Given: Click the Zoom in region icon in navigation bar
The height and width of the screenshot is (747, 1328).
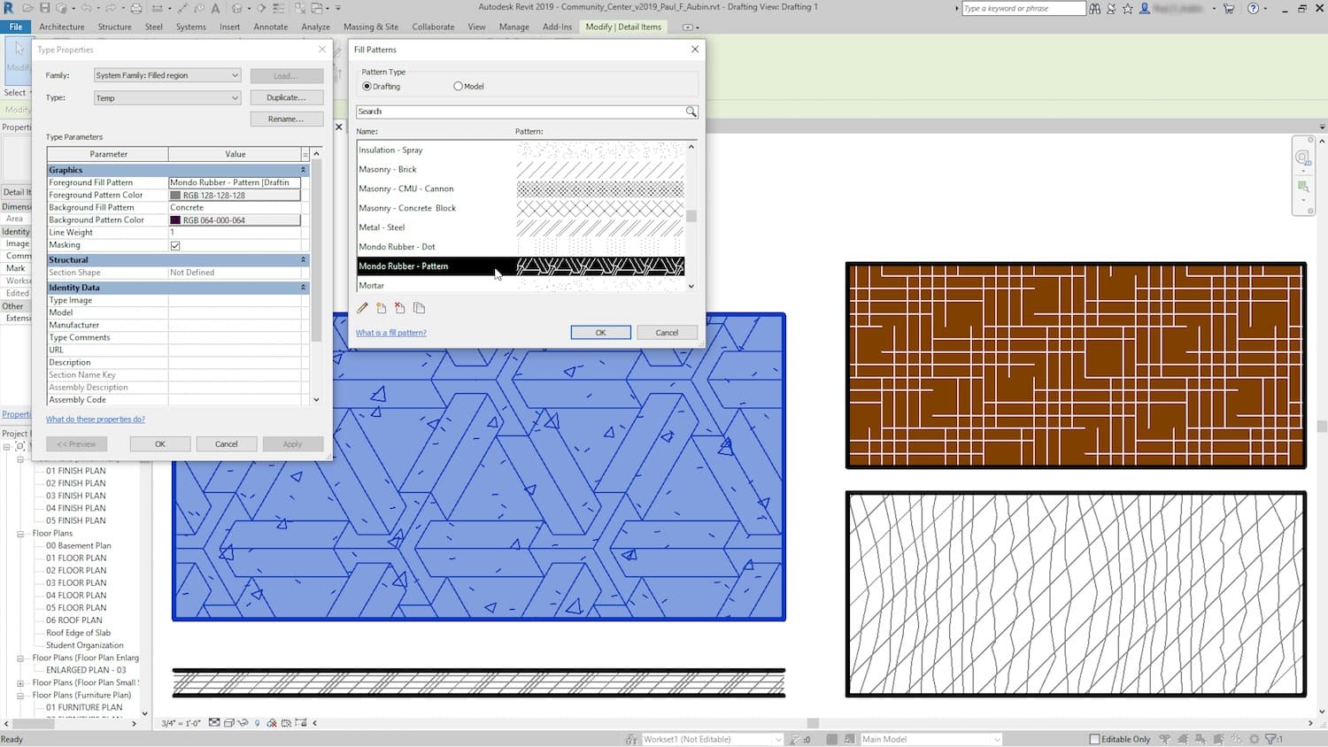Looking at the screenshot, I should (x=1302, y=187).
